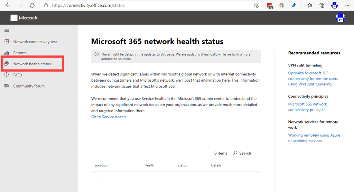
Task: Click the hamburger menu icon in sidebar
Action: tap(7, 31)
